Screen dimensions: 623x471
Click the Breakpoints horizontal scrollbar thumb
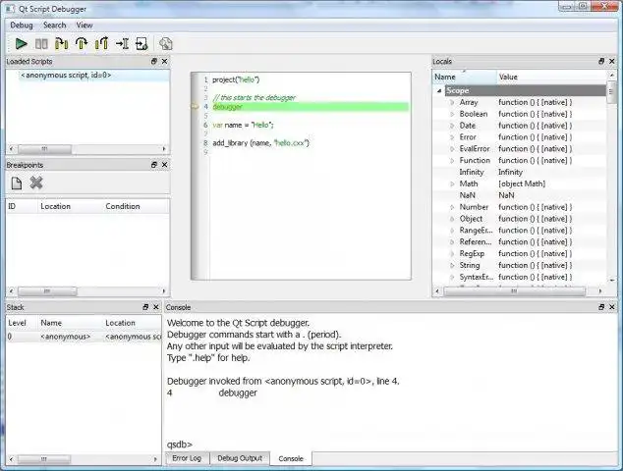[47, 291]
